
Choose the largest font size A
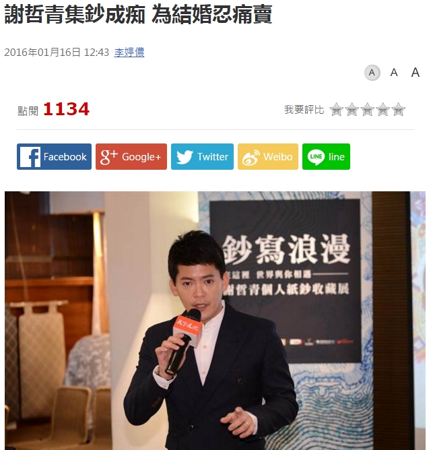(x=416, y=72)
